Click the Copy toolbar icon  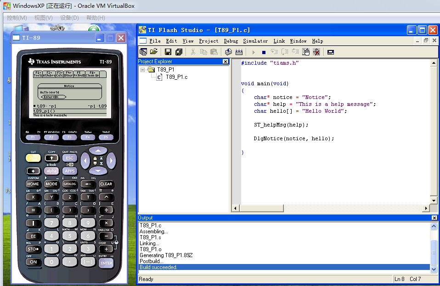tap(203, 52)
